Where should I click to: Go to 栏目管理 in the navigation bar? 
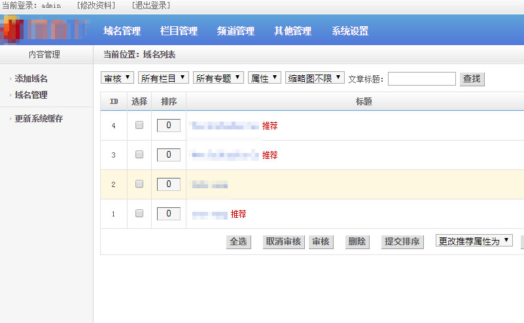[x=179, y=31]
